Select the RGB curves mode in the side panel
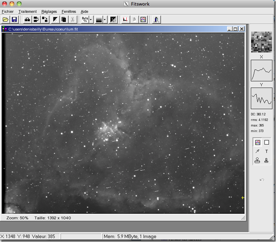The width and height of the screenshot is (276, 242). pyautogui.click(x=257, y=142)
